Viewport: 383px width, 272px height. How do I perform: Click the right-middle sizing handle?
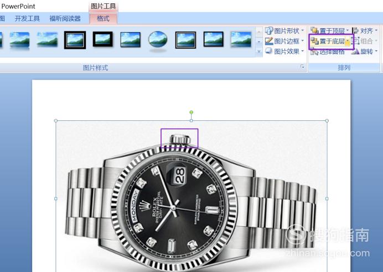pos(327,199)
